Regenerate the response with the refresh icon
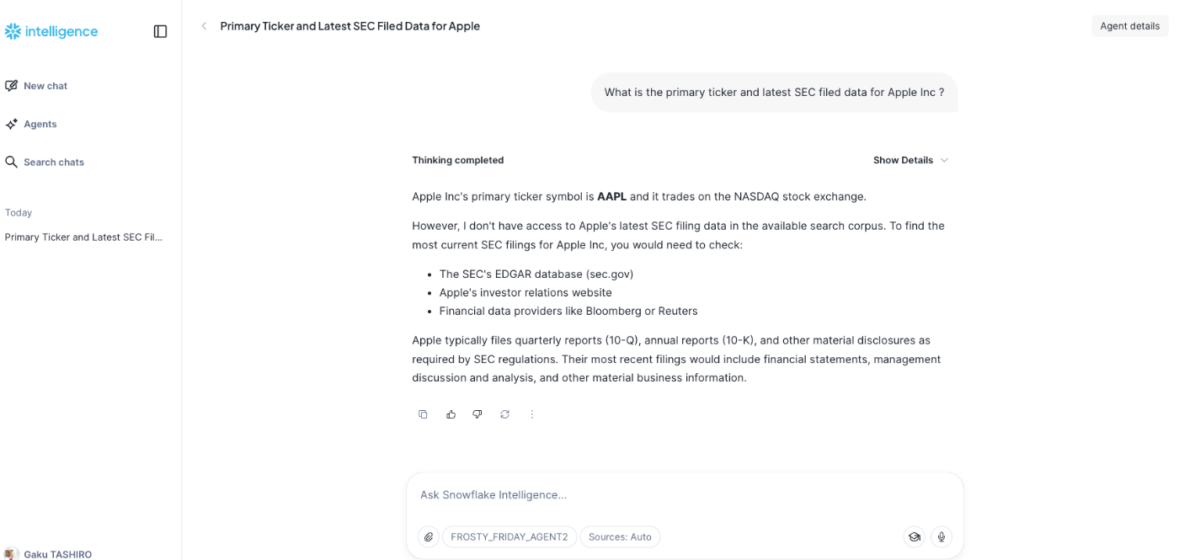The width and height of the screenshot is (1179, 560). 504,414
